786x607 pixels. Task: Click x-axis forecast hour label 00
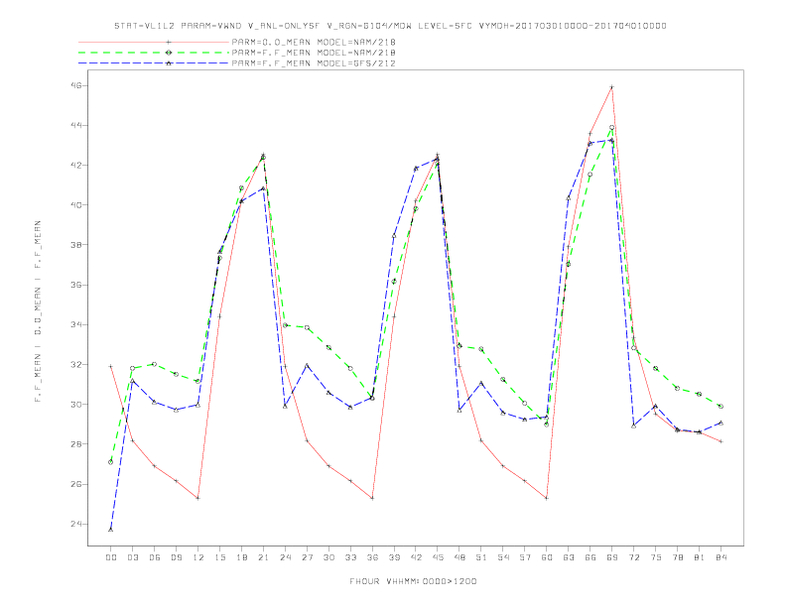pyautogui.click(x=111, y=557)
